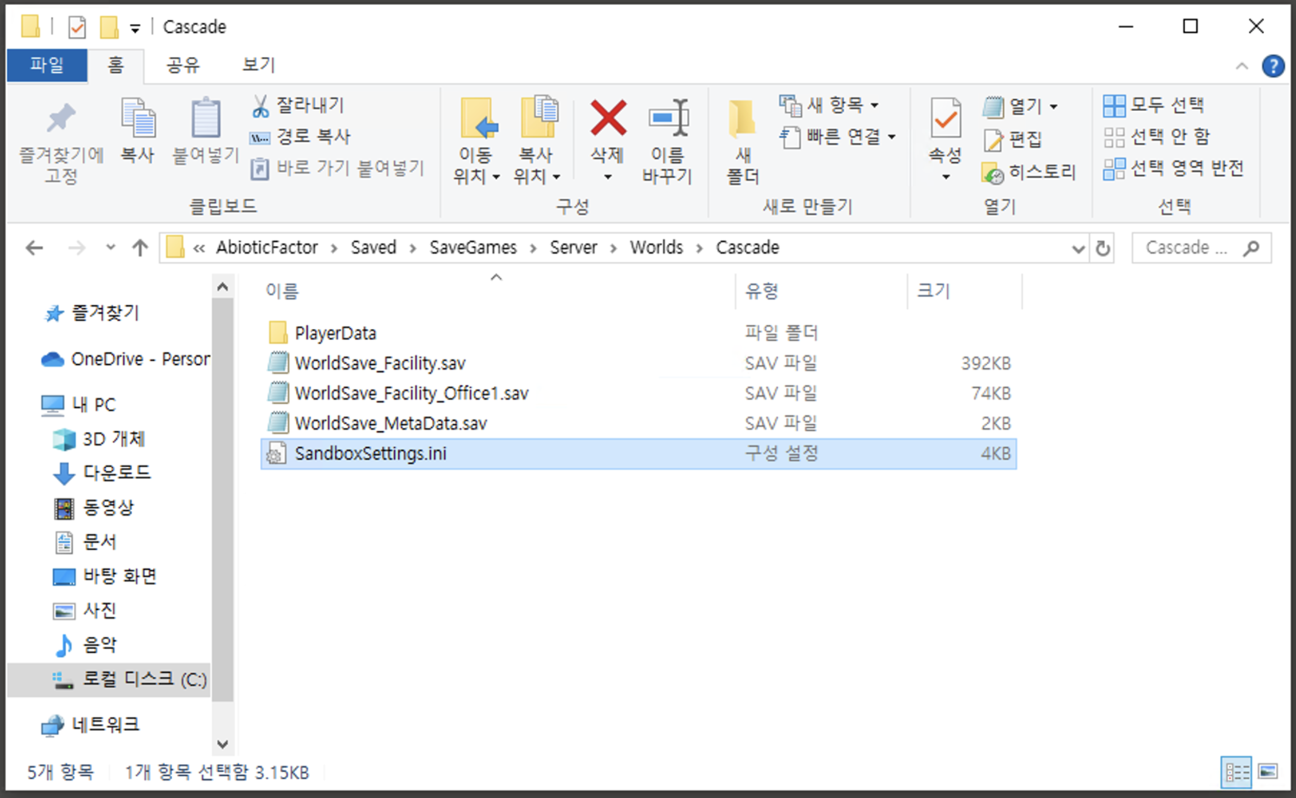This screenshot has height=798, width=1296.
Task: Go to the Worlds folder in the breadcrumb
Action: coord(656,247)
